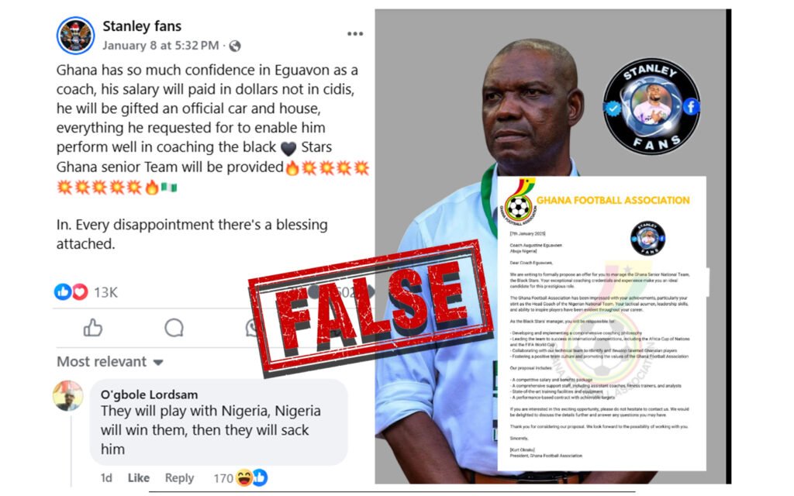Open the January 8 at 5:32 PM timestamp
This screenshot has width=794, height=496.
point(161,46)
